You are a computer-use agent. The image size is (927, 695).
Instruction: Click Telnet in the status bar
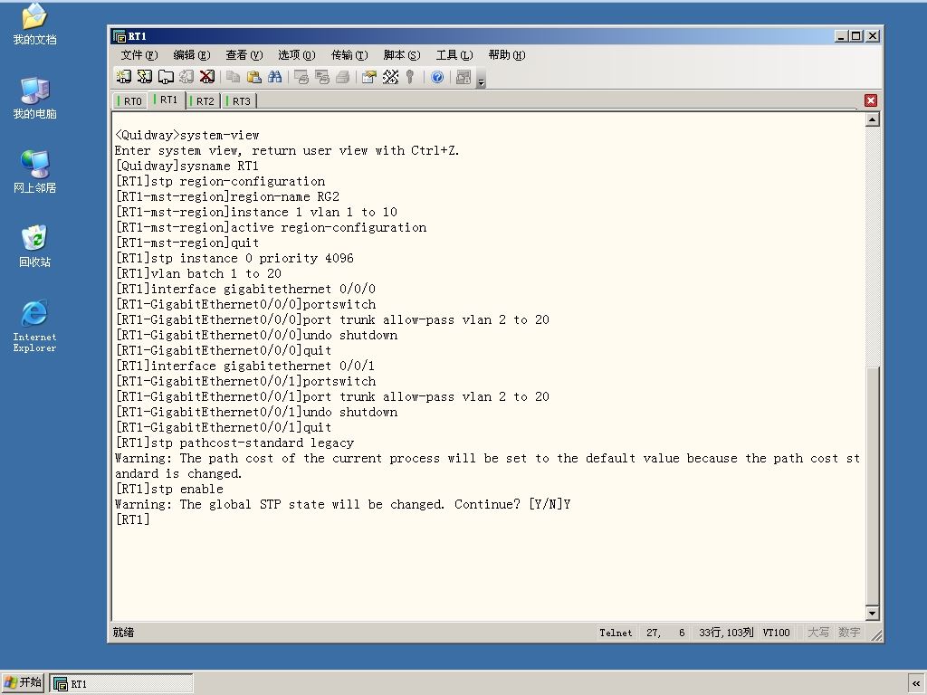(x=616, y=633)
